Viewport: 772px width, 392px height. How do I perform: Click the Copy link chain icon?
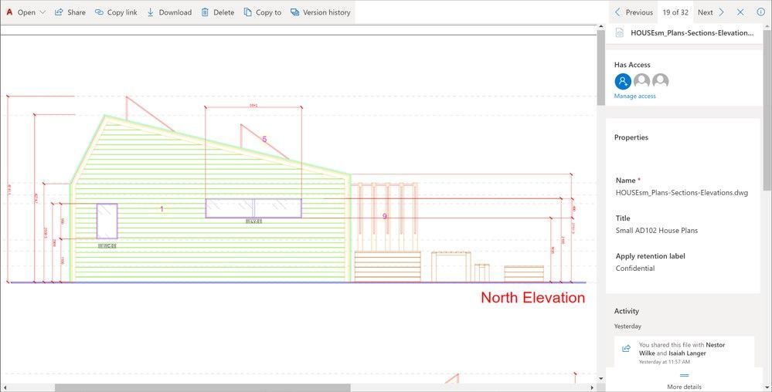99,12
